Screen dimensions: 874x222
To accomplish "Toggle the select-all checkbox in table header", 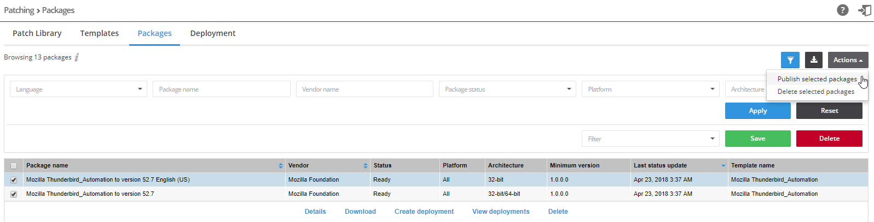I will [14, 166].
